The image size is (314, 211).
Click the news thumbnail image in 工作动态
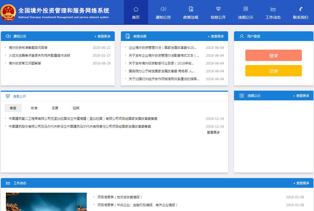pyautogui.click(x=46, y=202)
